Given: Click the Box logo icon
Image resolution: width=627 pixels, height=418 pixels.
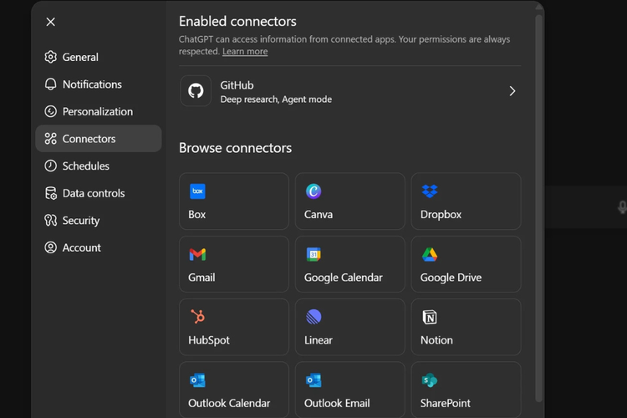Looking at the screenshot, I should (197, 191).
